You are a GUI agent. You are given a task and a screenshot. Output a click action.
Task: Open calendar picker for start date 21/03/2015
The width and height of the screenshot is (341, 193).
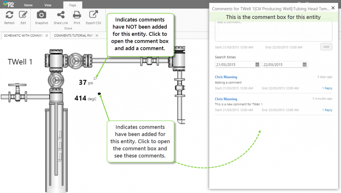(x=257, y=65)
